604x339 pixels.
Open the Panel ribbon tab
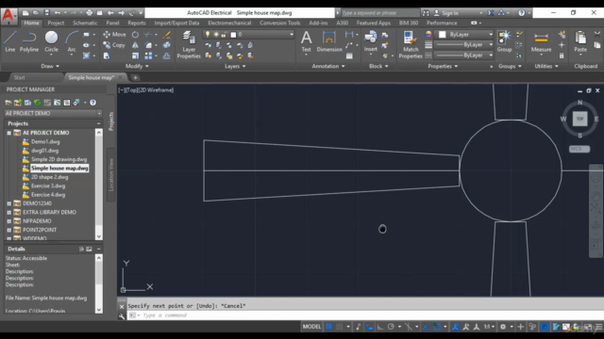[x=112, y=23]
